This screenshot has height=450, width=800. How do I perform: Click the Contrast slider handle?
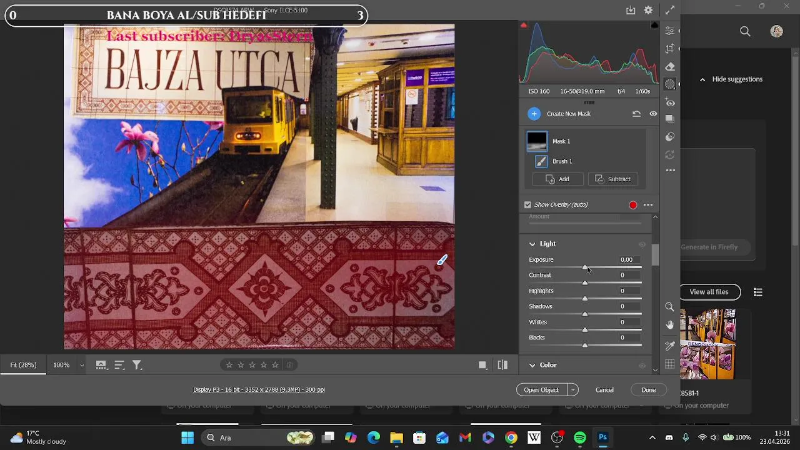point(585,283)
